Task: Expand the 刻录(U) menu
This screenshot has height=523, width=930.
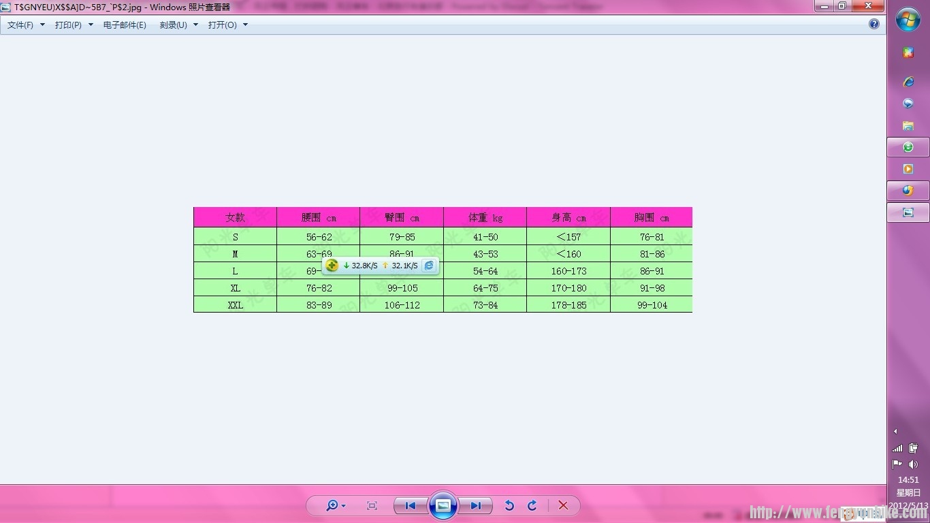Action: pos(178,25)
